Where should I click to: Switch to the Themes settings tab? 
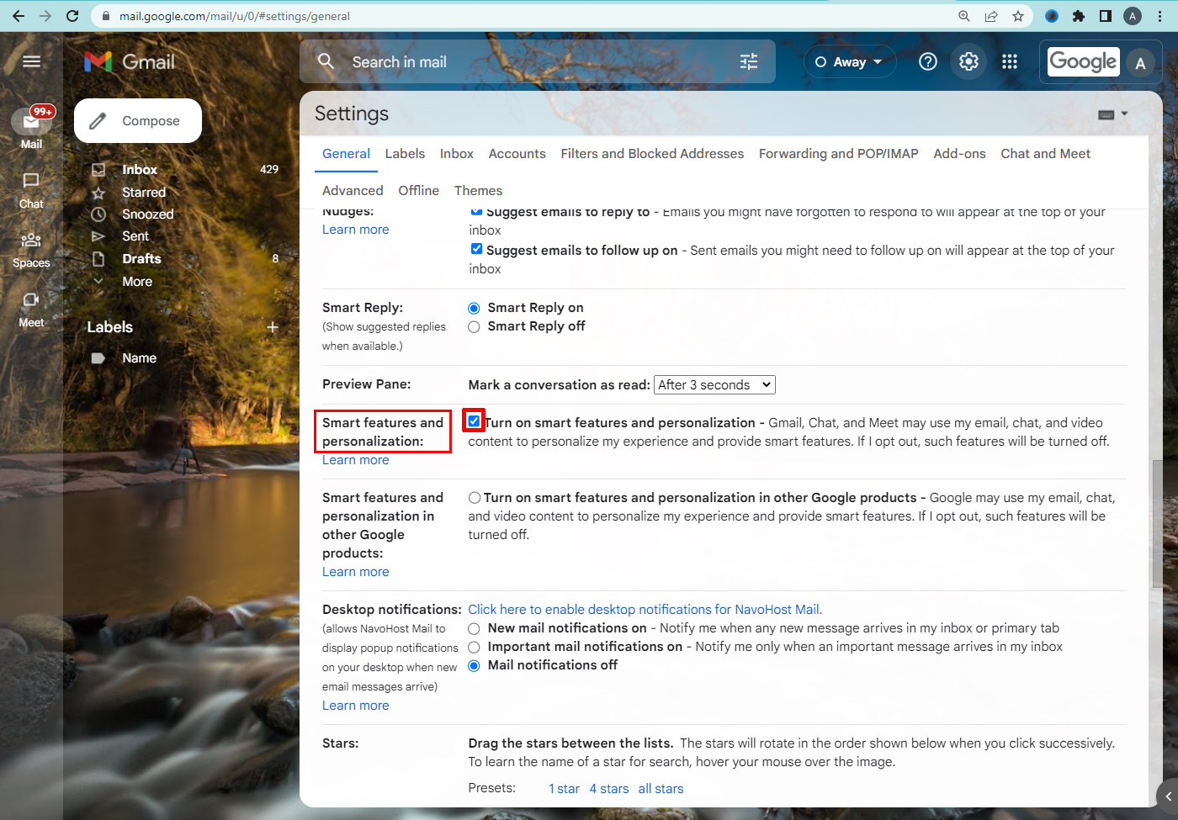point(478,191)
